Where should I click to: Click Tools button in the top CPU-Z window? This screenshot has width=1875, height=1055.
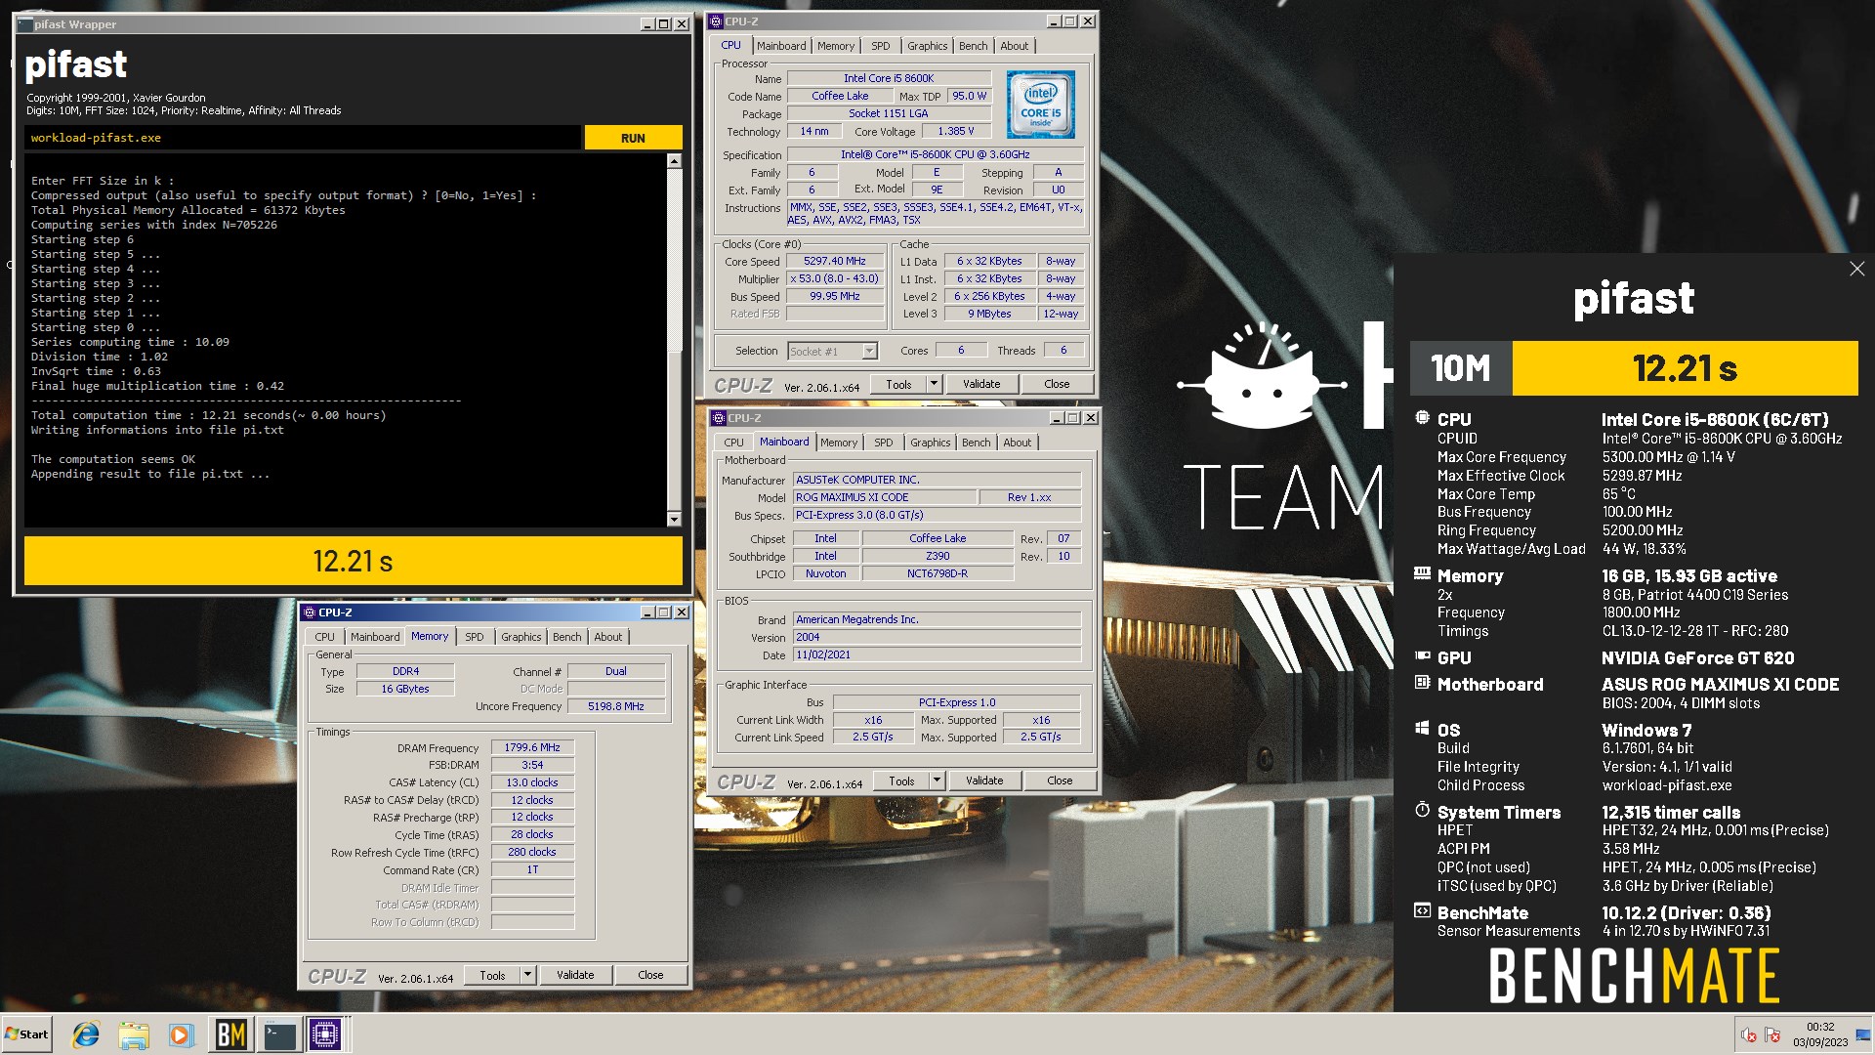[898, 384]
